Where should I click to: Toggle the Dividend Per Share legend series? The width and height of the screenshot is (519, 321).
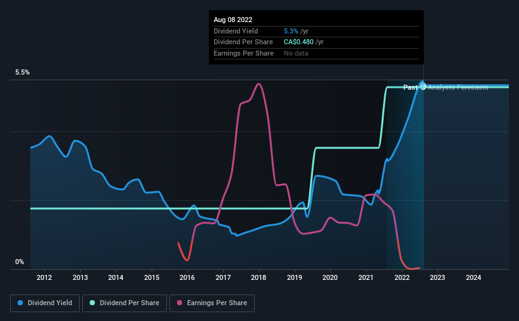coord(125,303)
